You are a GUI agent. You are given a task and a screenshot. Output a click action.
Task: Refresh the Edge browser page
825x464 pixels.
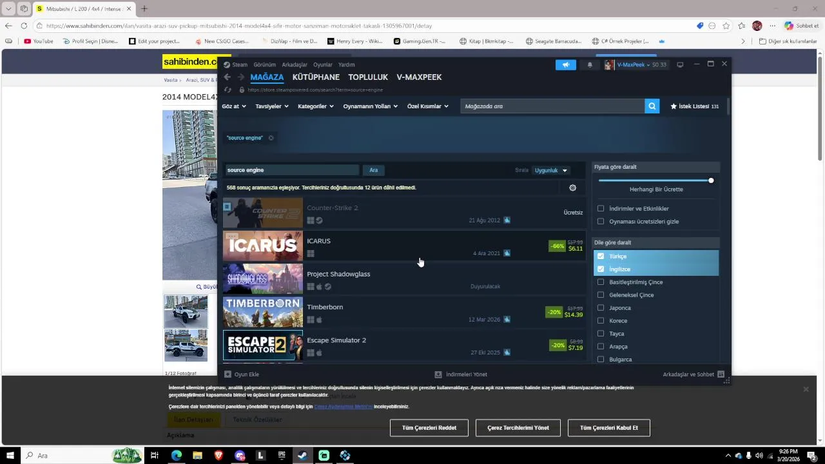24,26
